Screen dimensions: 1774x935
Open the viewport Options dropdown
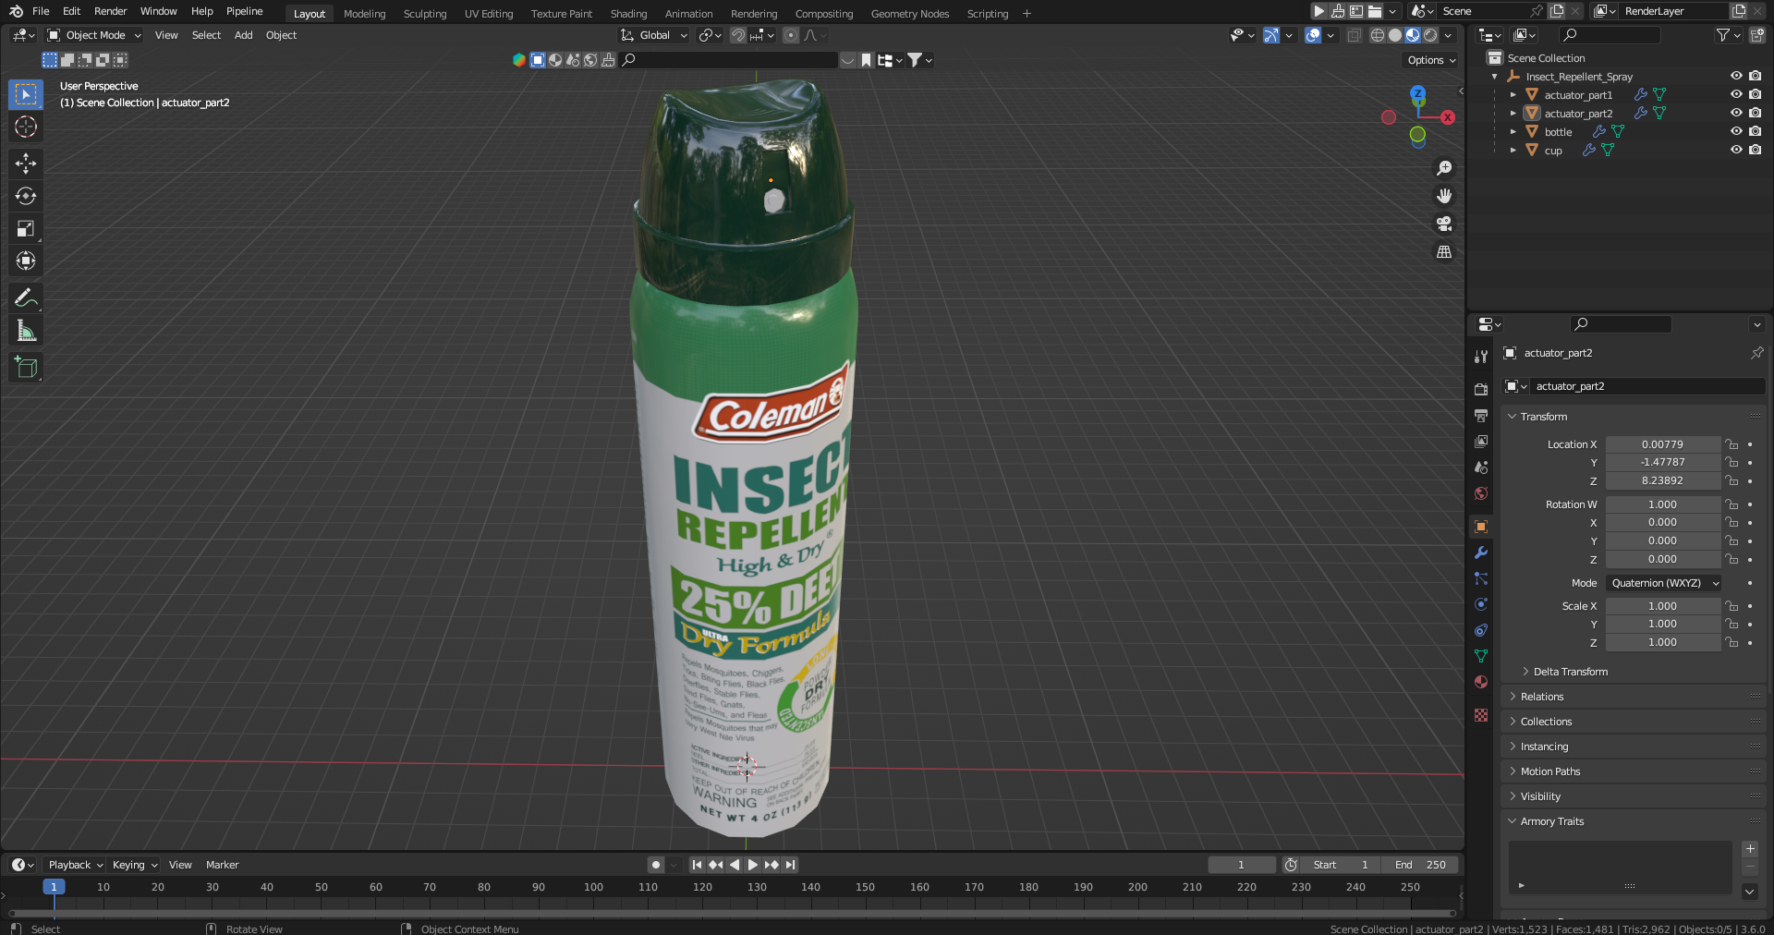coord(1431,60)
